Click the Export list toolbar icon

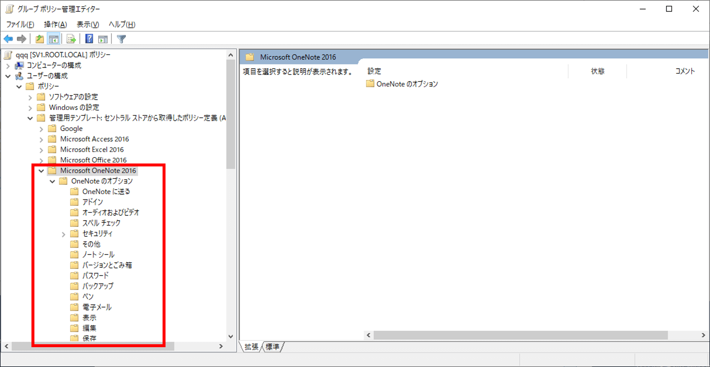[x=71, y=39]
